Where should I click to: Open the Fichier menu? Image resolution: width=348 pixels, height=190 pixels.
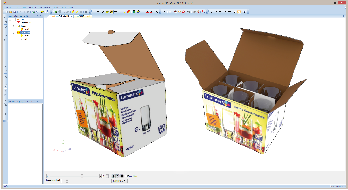[x=10, y=7]
